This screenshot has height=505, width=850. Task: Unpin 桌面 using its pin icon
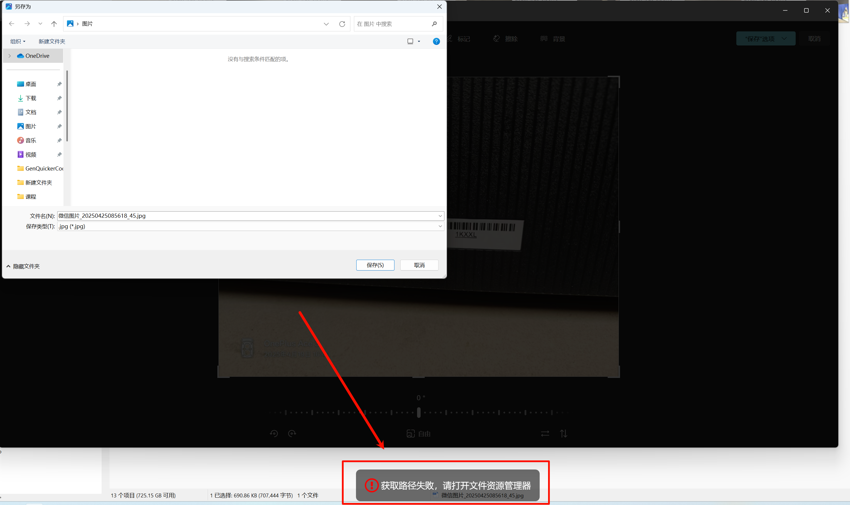tap(59, 84)
